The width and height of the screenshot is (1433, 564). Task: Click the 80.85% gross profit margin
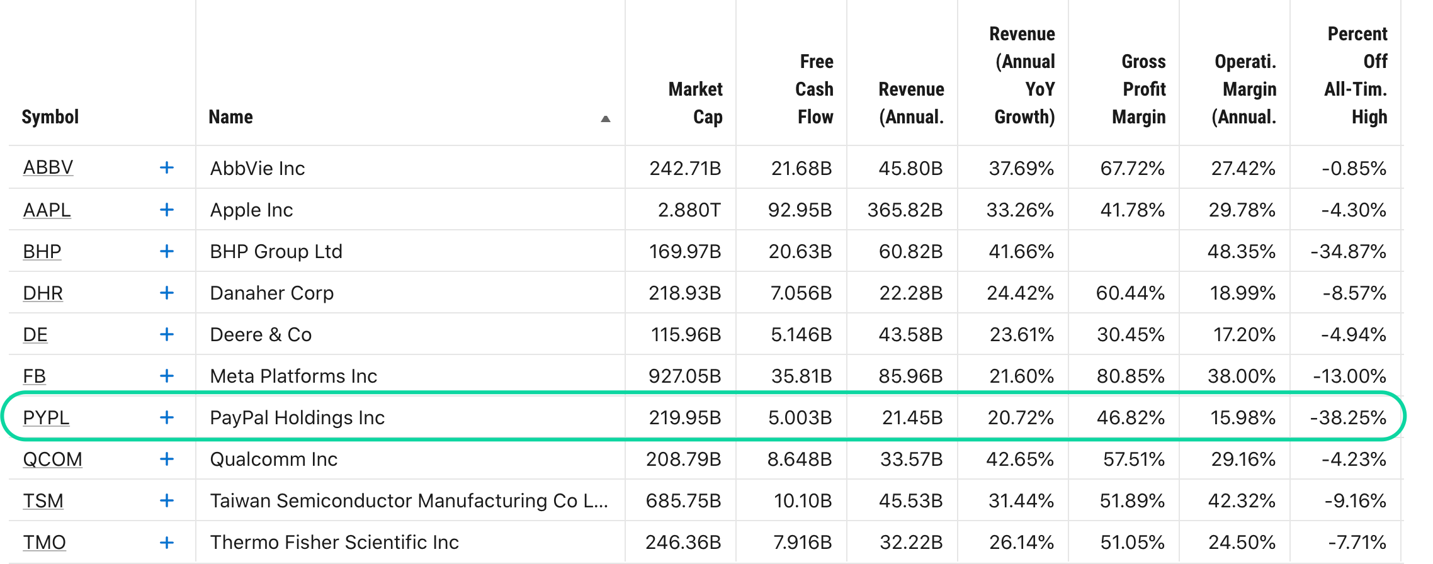click(x=1131, y=376)
